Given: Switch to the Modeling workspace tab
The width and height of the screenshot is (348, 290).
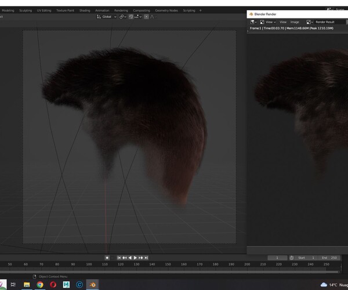Looking at the screenshot, I should [x=8, y=10].
